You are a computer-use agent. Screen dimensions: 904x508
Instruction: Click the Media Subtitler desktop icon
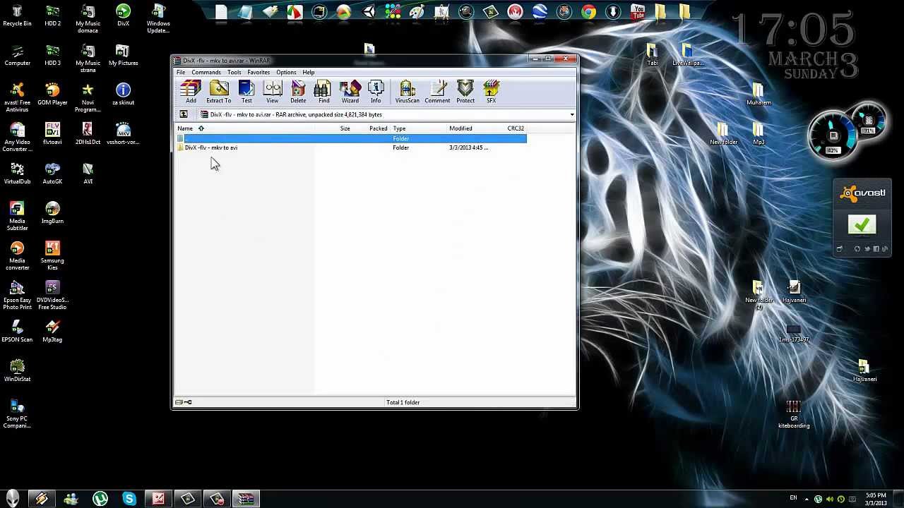click(x=17, y=217)
